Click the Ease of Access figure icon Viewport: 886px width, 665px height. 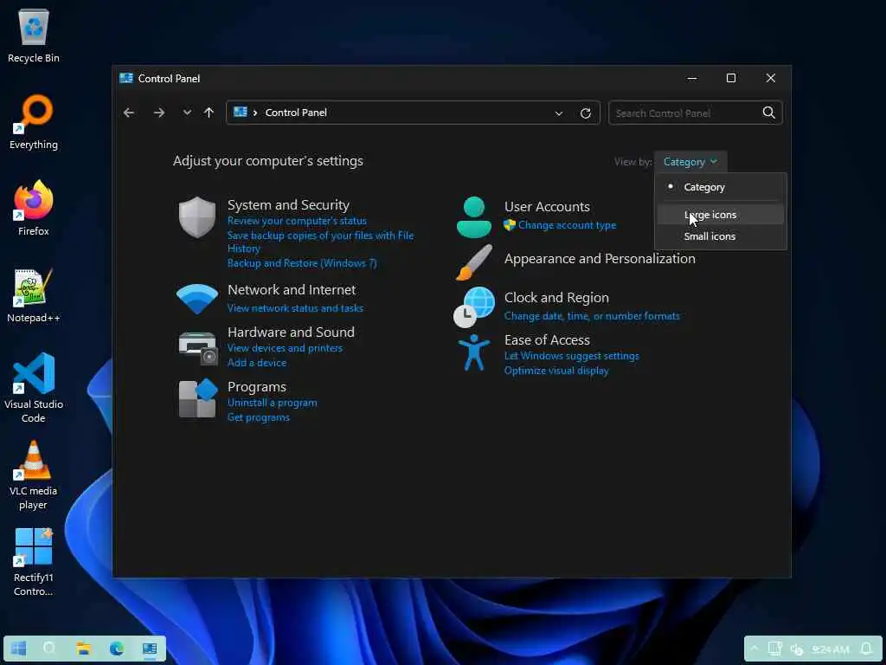pos(473,352)
